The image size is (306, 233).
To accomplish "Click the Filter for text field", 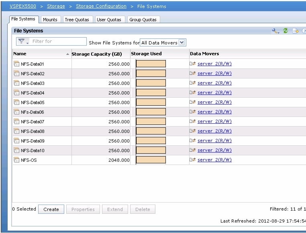I will [x=58, y=41].
